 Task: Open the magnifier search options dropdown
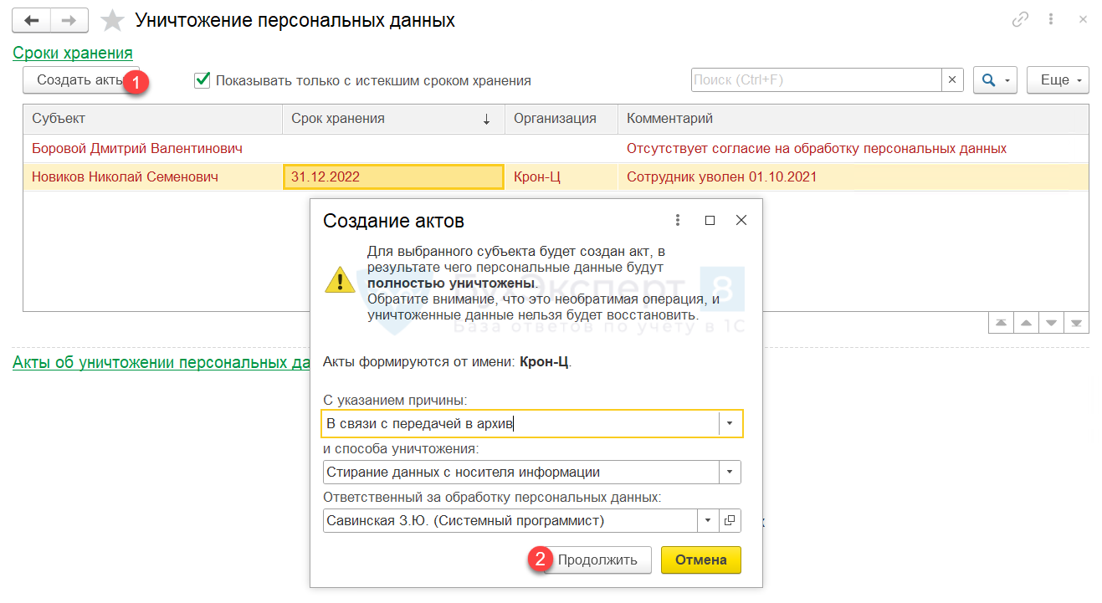[x=995, y=80]
